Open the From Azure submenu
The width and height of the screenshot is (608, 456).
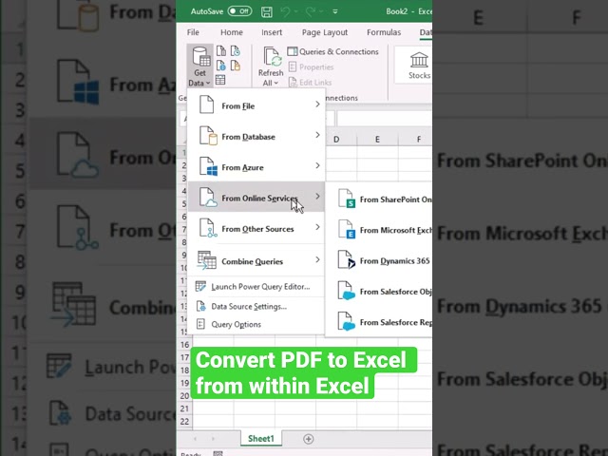tap(256, 167)
